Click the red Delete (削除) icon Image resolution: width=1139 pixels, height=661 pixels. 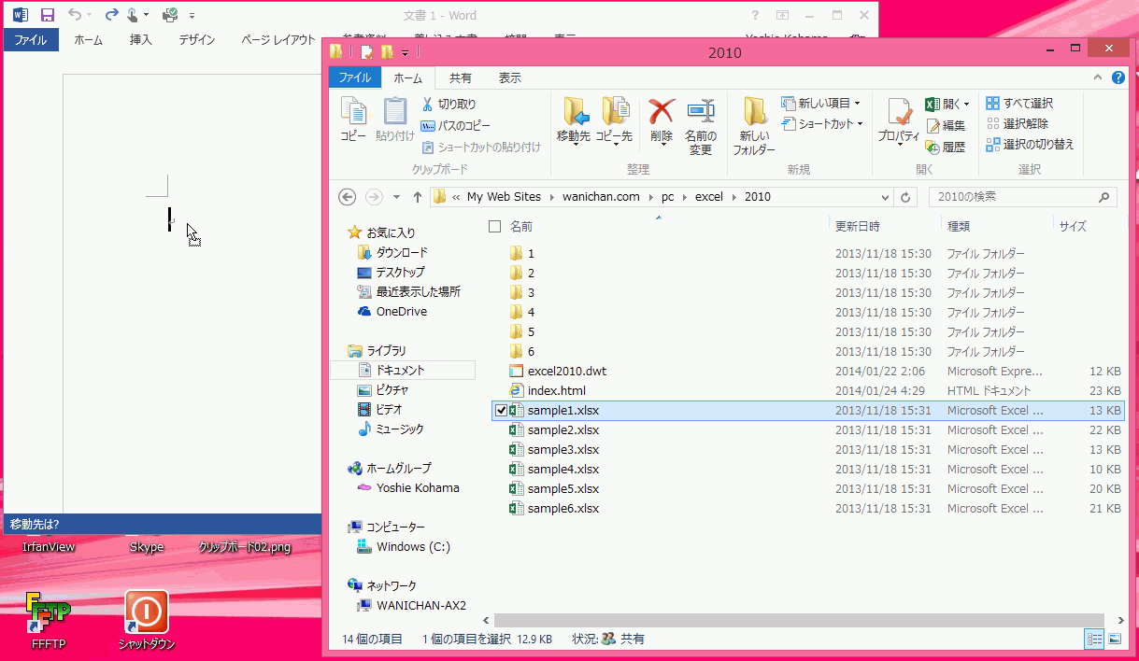tap(662, 120)
